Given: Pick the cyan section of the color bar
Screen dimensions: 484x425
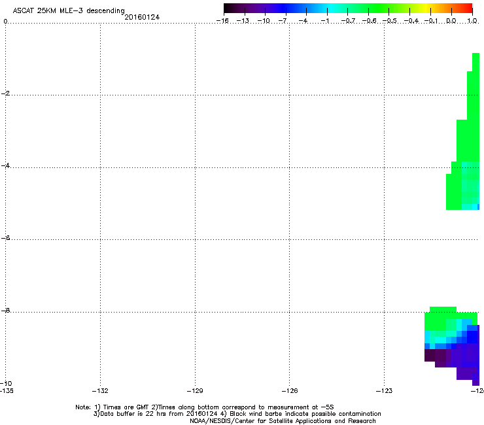Looking at the screenshot, I should [330, 8].
